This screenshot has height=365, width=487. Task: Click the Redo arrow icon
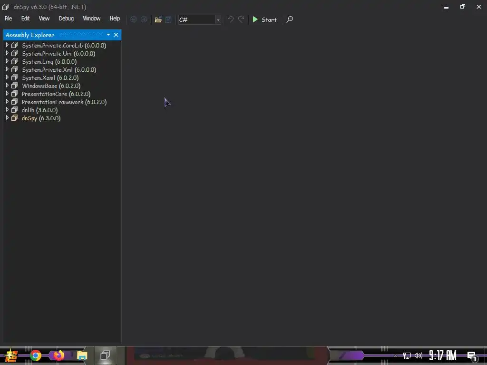241,19
